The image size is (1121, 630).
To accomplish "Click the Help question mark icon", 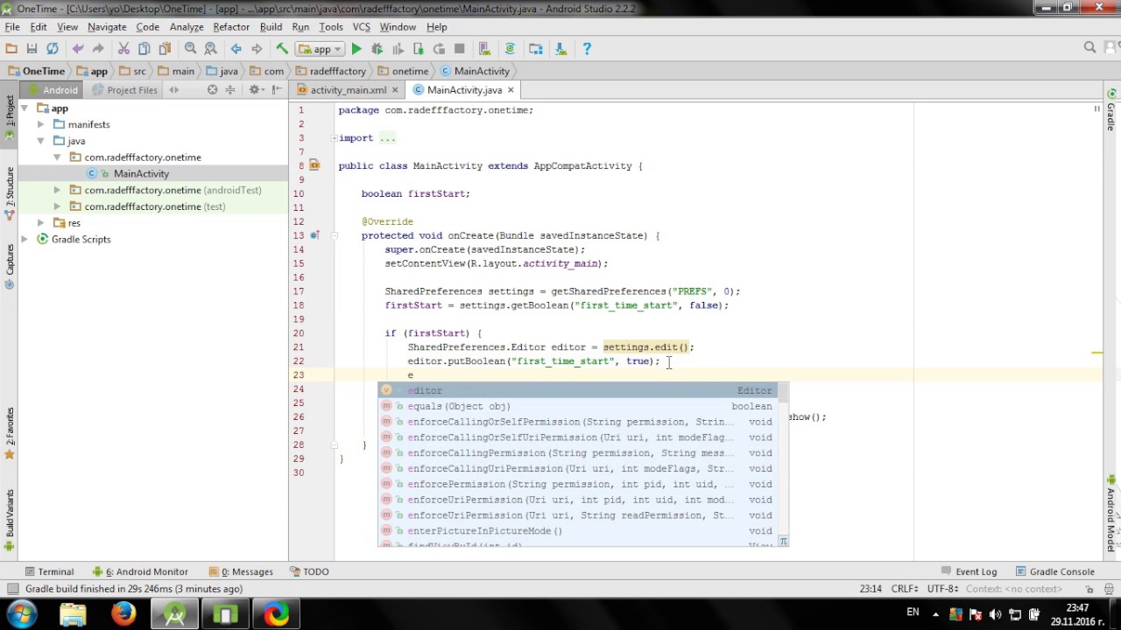I will pyautogui.click(x=587, y=49).
